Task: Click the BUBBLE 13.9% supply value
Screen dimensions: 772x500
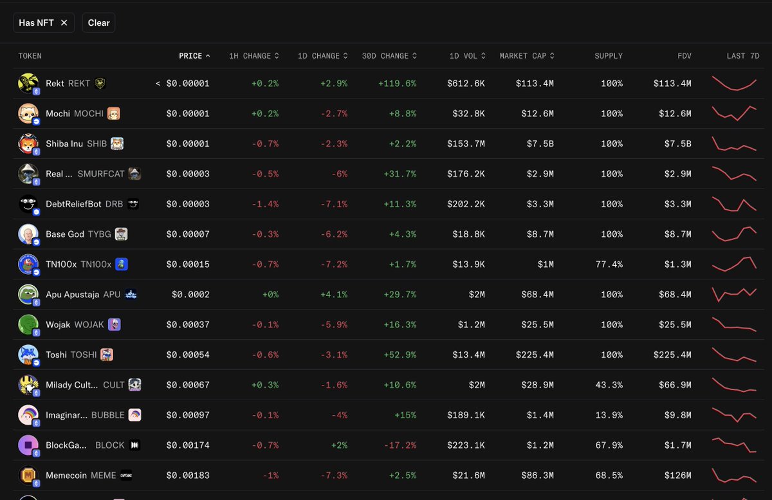Action: pos(609,415)
